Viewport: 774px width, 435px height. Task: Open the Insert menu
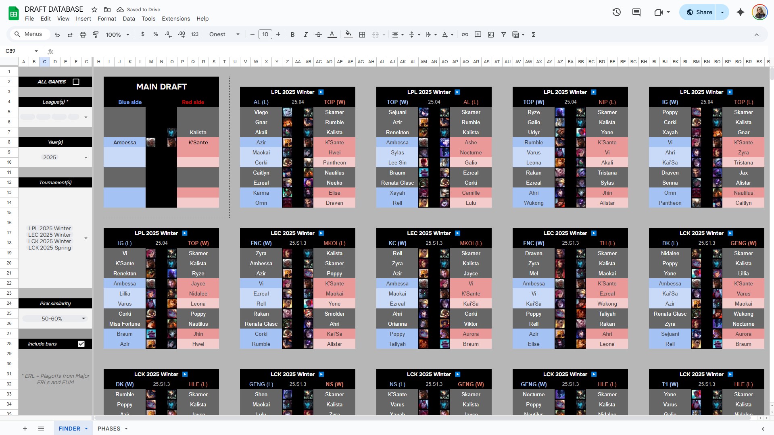tap(83, 19)
